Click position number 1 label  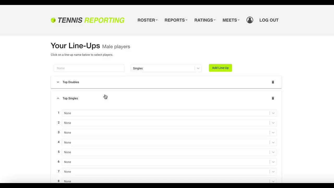(58, 113)
